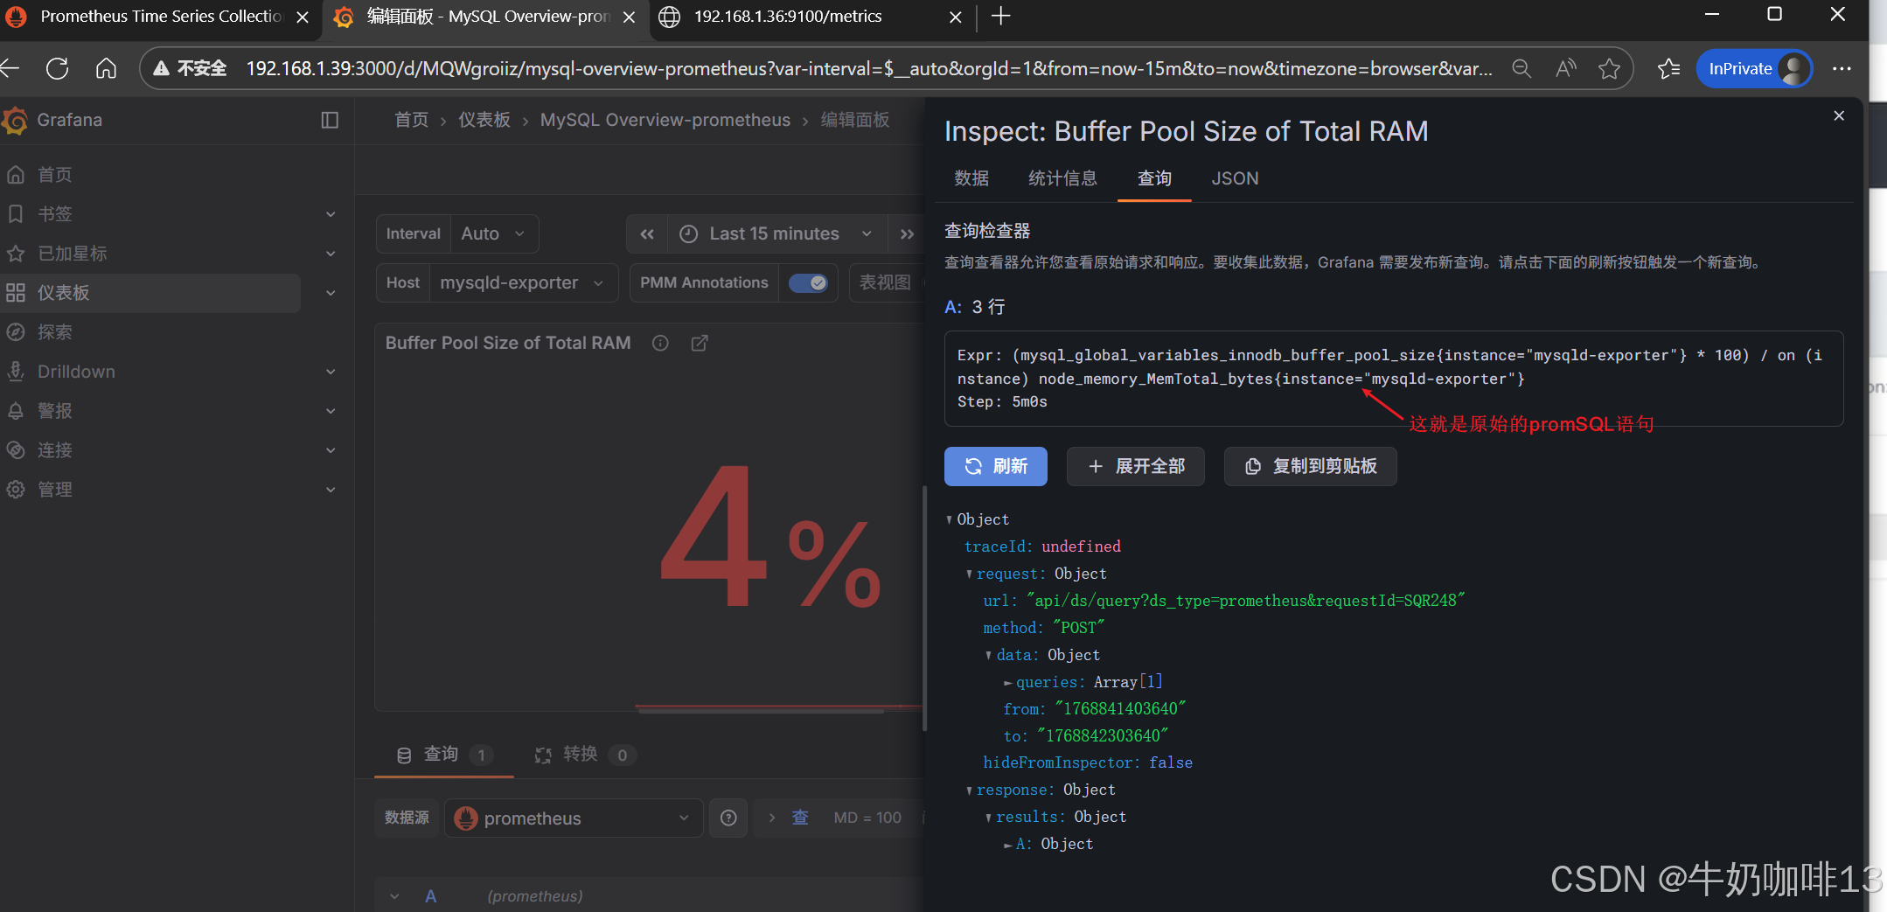Click the Grafana logo in sidebar
This screenshot has height=912, width=1887.
pyautogui.click(x=15, y=120)
